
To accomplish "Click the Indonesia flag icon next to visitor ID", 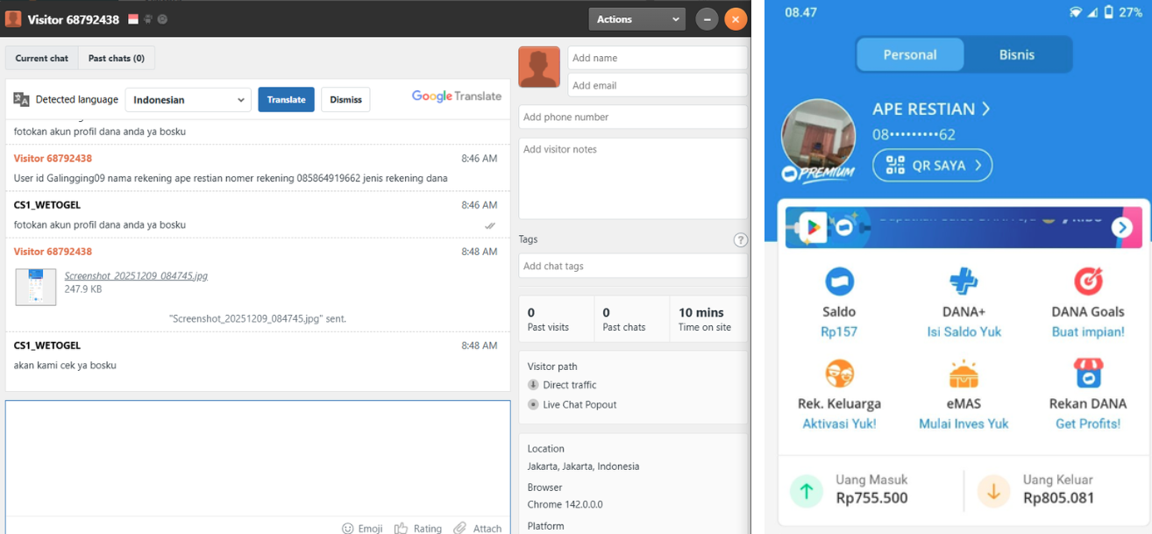I will (133, 19).
